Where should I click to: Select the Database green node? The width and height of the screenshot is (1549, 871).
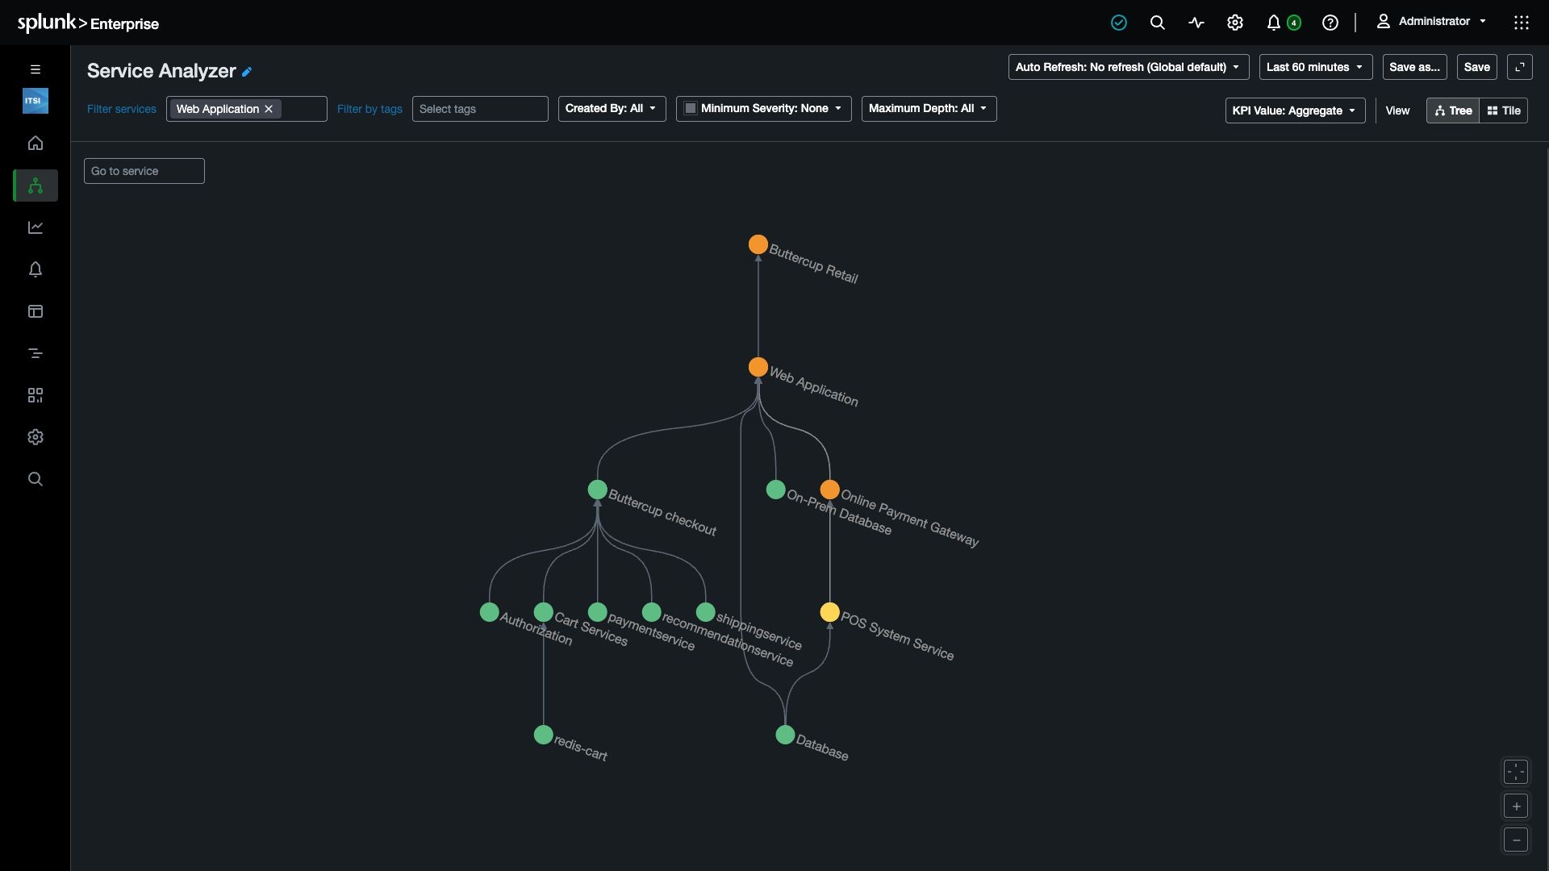click(x=785, y=735)
